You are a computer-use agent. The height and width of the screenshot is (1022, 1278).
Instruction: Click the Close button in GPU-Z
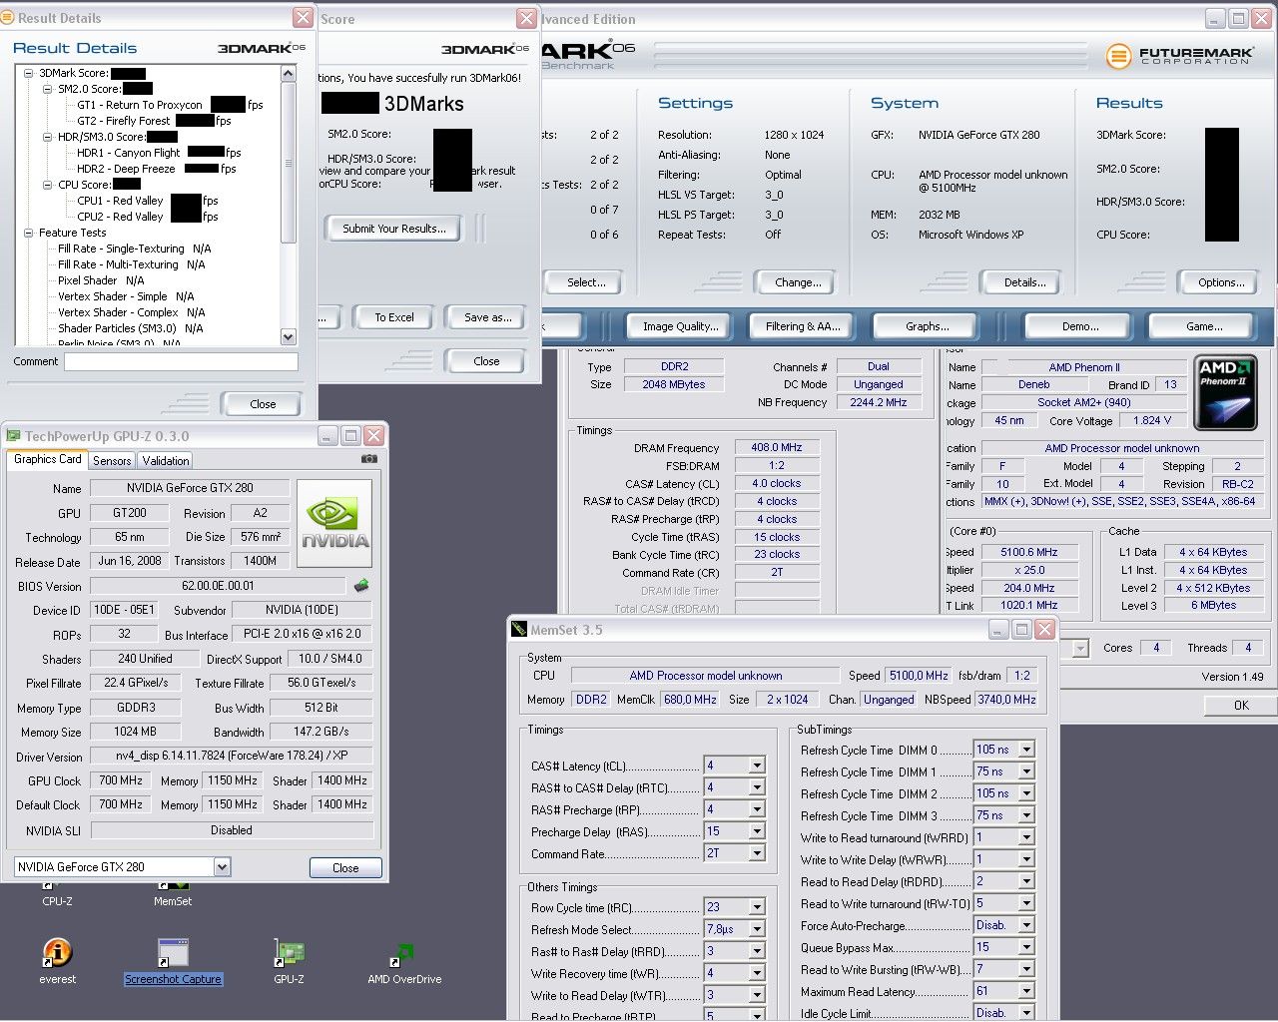pyautogui.click(x=345, y=867)
